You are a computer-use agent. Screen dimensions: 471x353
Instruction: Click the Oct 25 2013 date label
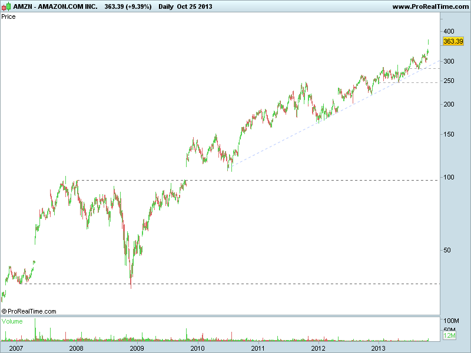(194, 6)
